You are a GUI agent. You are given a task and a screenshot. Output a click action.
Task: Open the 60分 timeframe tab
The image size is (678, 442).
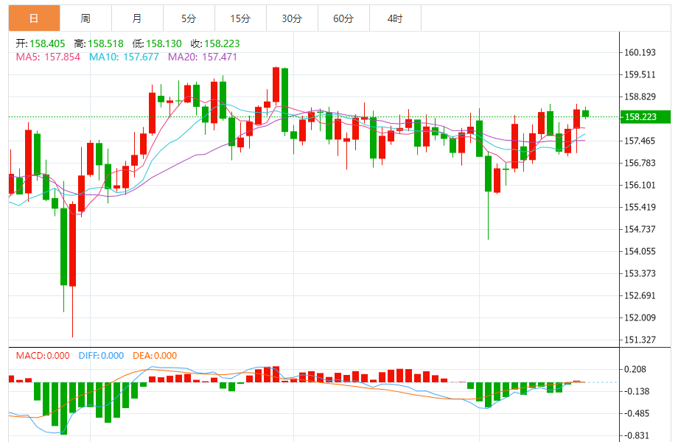(343, 18)
